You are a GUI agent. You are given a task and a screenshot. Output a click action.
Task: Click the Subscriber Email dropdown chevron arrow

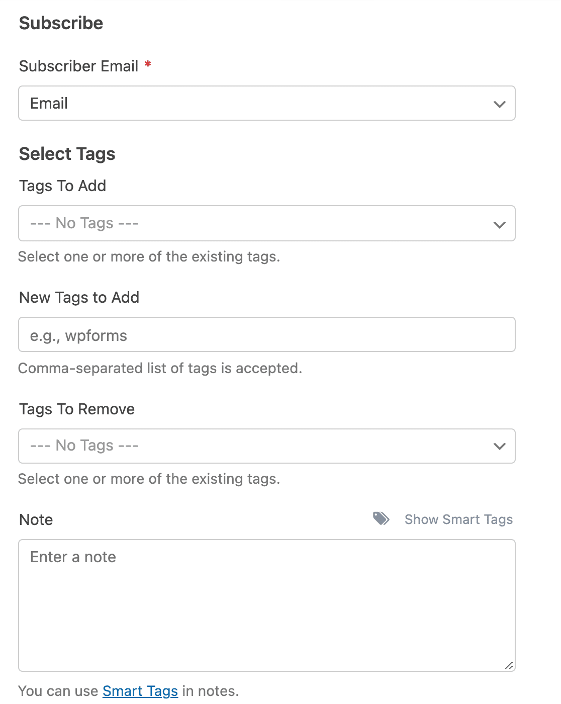coord(499,104)
